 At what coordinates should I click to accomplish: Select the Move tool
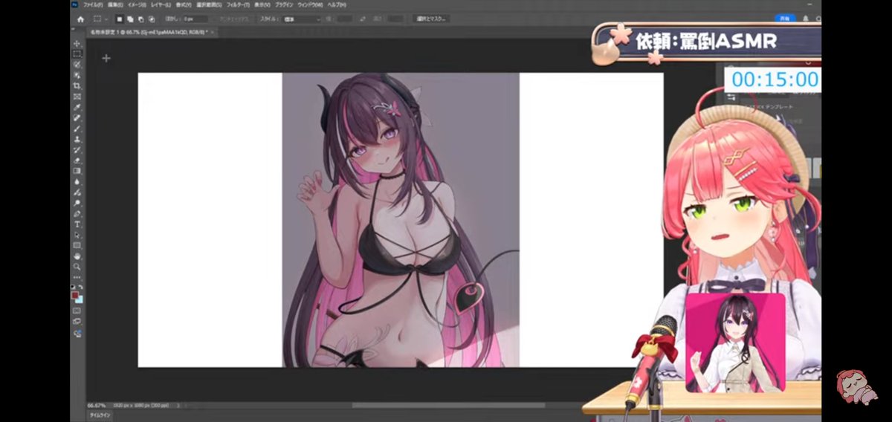tap(77, 43)
